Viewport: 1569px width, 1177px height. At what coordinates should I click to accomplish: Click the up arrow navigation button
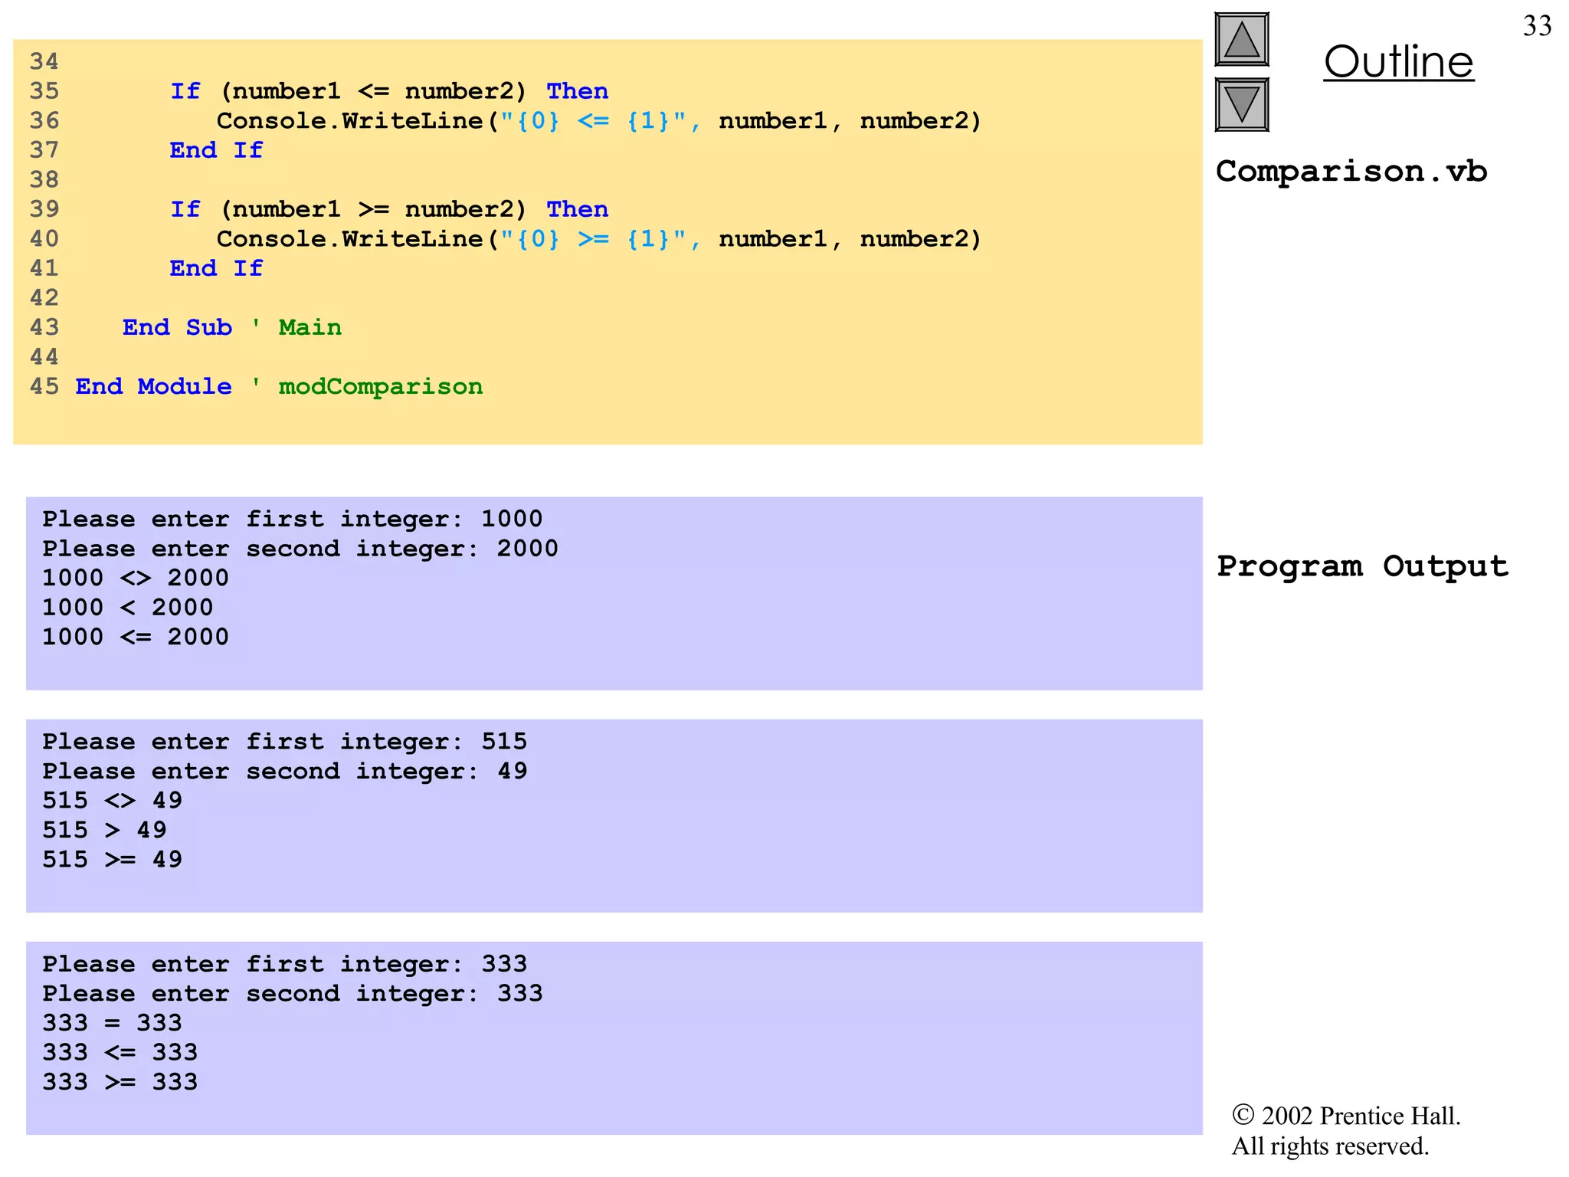click(x=1241, y=40)
